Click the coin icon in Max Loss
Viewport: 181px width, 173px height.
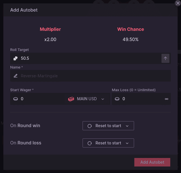coord(117,99)
